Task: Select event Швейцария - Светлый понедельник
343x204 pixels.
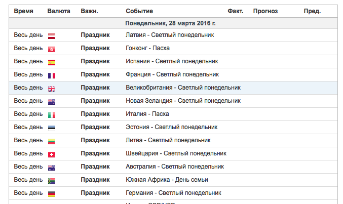Action: click(x=176, y=153)
